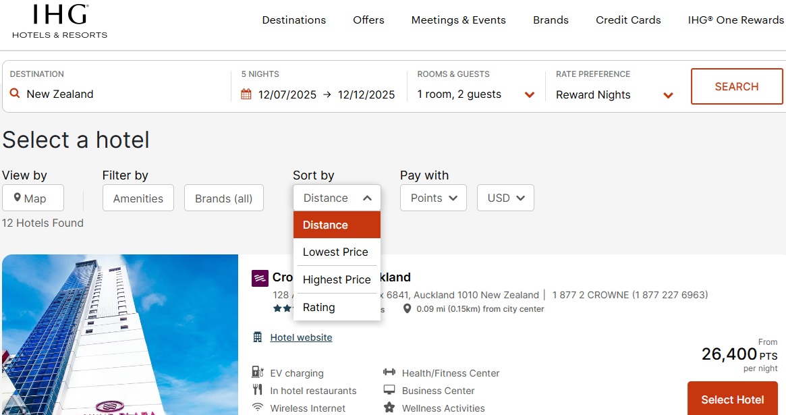Open IHG One Rewards menu
Viewport: 786px width, 415px height.
[736, 20]
